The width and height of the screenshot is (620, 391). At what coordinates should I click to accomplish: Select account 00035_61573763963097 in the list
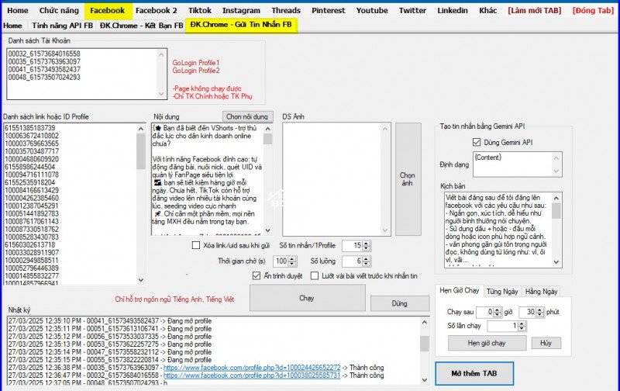(x=44, y=62)
